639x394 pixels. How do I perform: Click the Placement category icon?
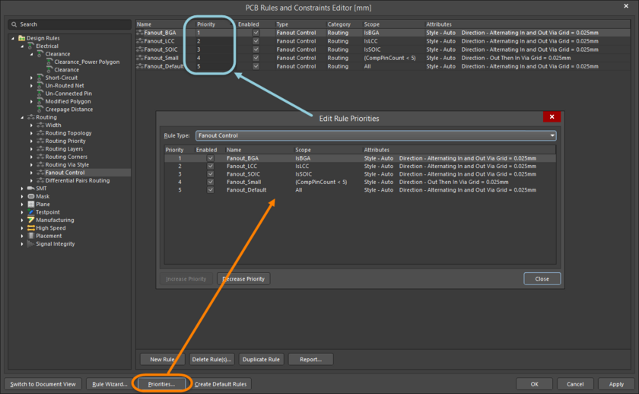pos(30,236)
